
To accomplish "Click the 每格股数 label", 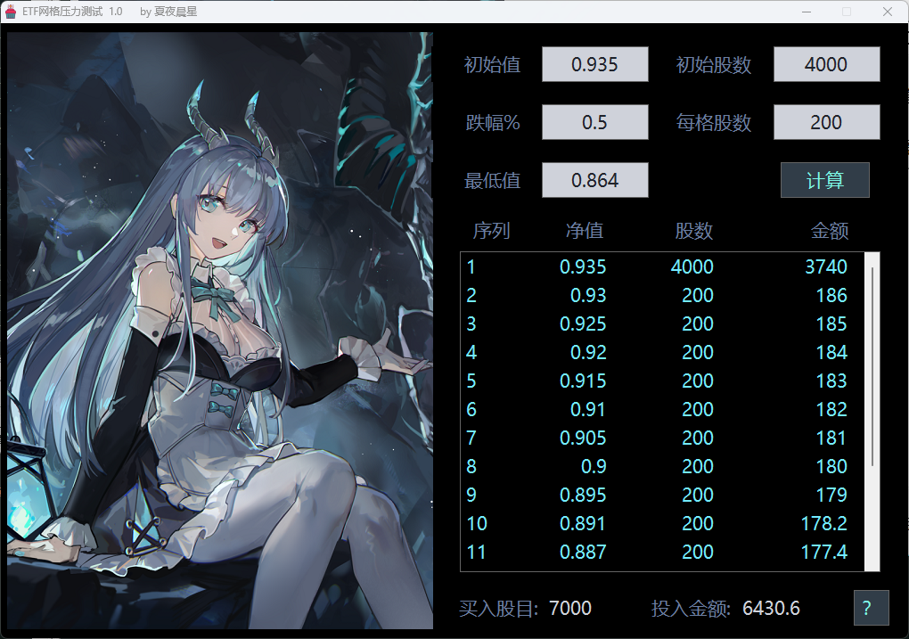I will [x=714, y=122].
